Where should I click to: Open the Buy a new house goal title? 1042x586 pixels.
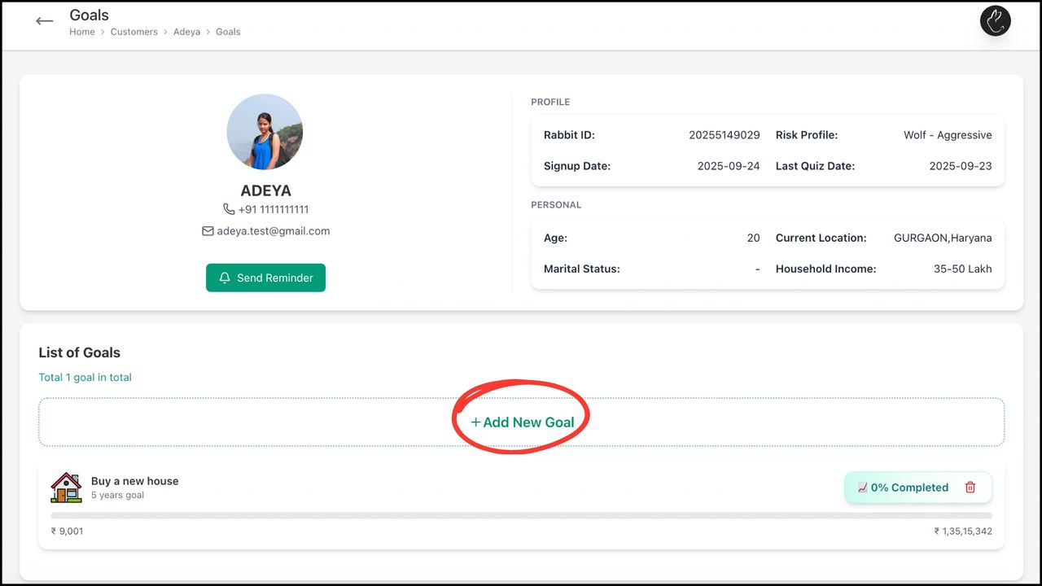134,481
